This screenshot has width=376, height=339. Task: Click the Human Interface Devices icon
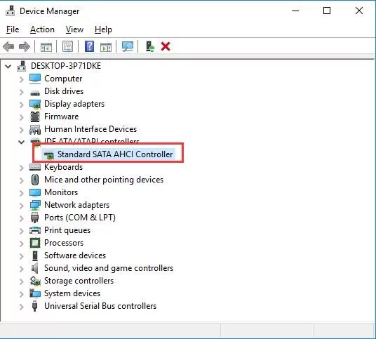point(35,130)
